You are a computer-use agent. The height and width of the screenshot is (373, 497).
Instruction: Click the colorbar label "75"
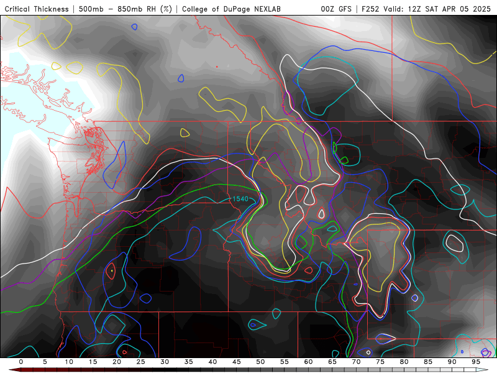coord(380,362)
